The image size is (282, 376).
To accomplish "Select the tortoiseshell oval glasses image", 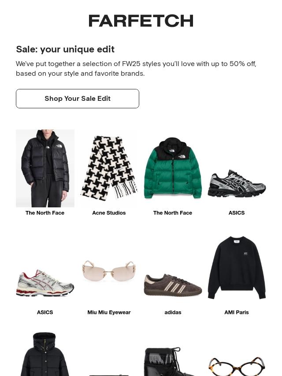I will click(x=237, y=366).
